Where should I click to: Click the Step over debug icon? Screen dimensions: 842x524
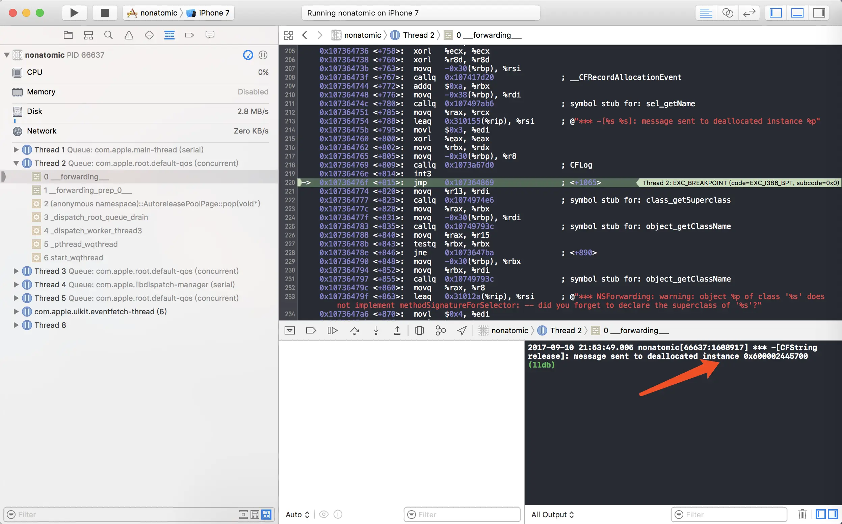(x=354, y=330)
